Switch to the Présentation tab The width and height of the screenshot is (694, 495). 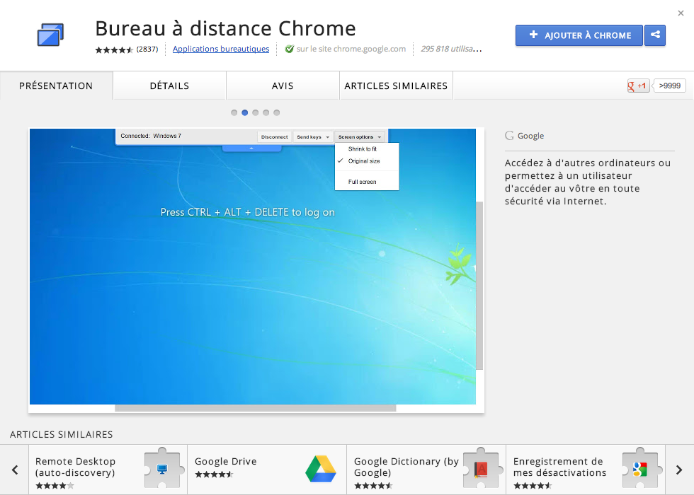point(56,86)
